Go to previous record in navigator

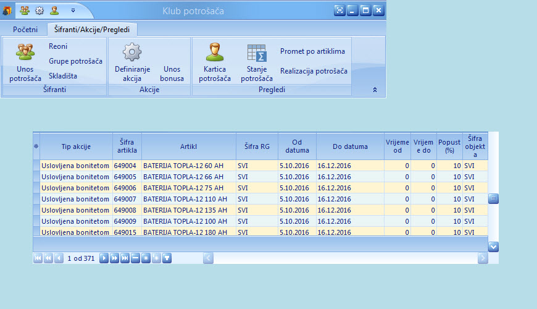coord(59,258)
